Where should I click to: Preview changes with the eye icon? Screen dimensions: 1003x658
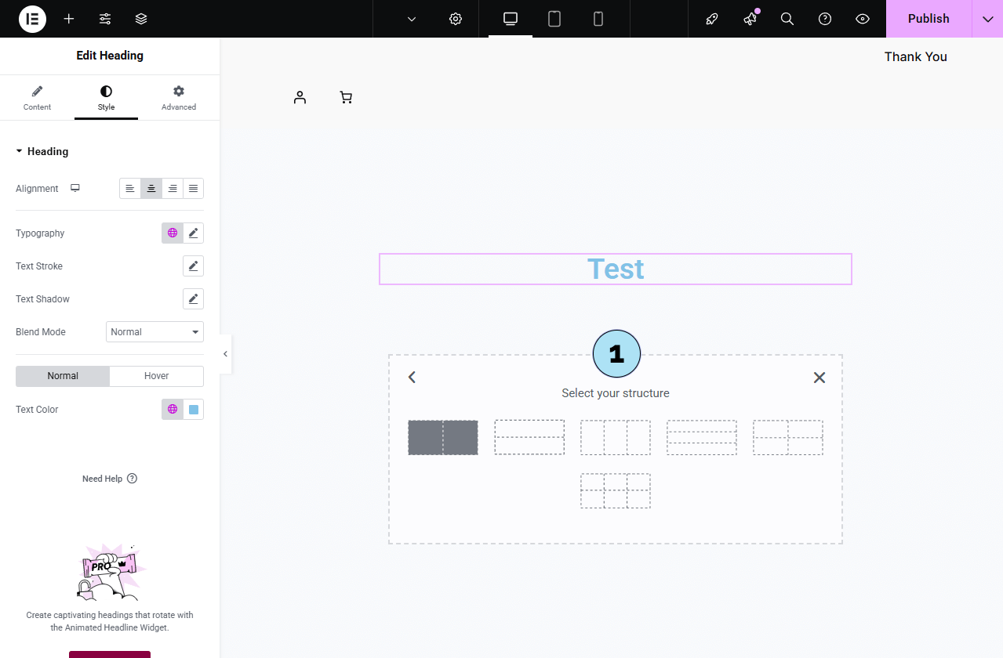tap(863, 19)
